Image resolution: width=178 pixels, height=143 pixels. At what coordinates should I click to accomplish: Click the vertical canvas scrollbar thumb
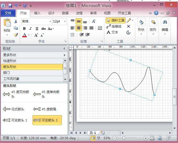(x=175, y=97)
